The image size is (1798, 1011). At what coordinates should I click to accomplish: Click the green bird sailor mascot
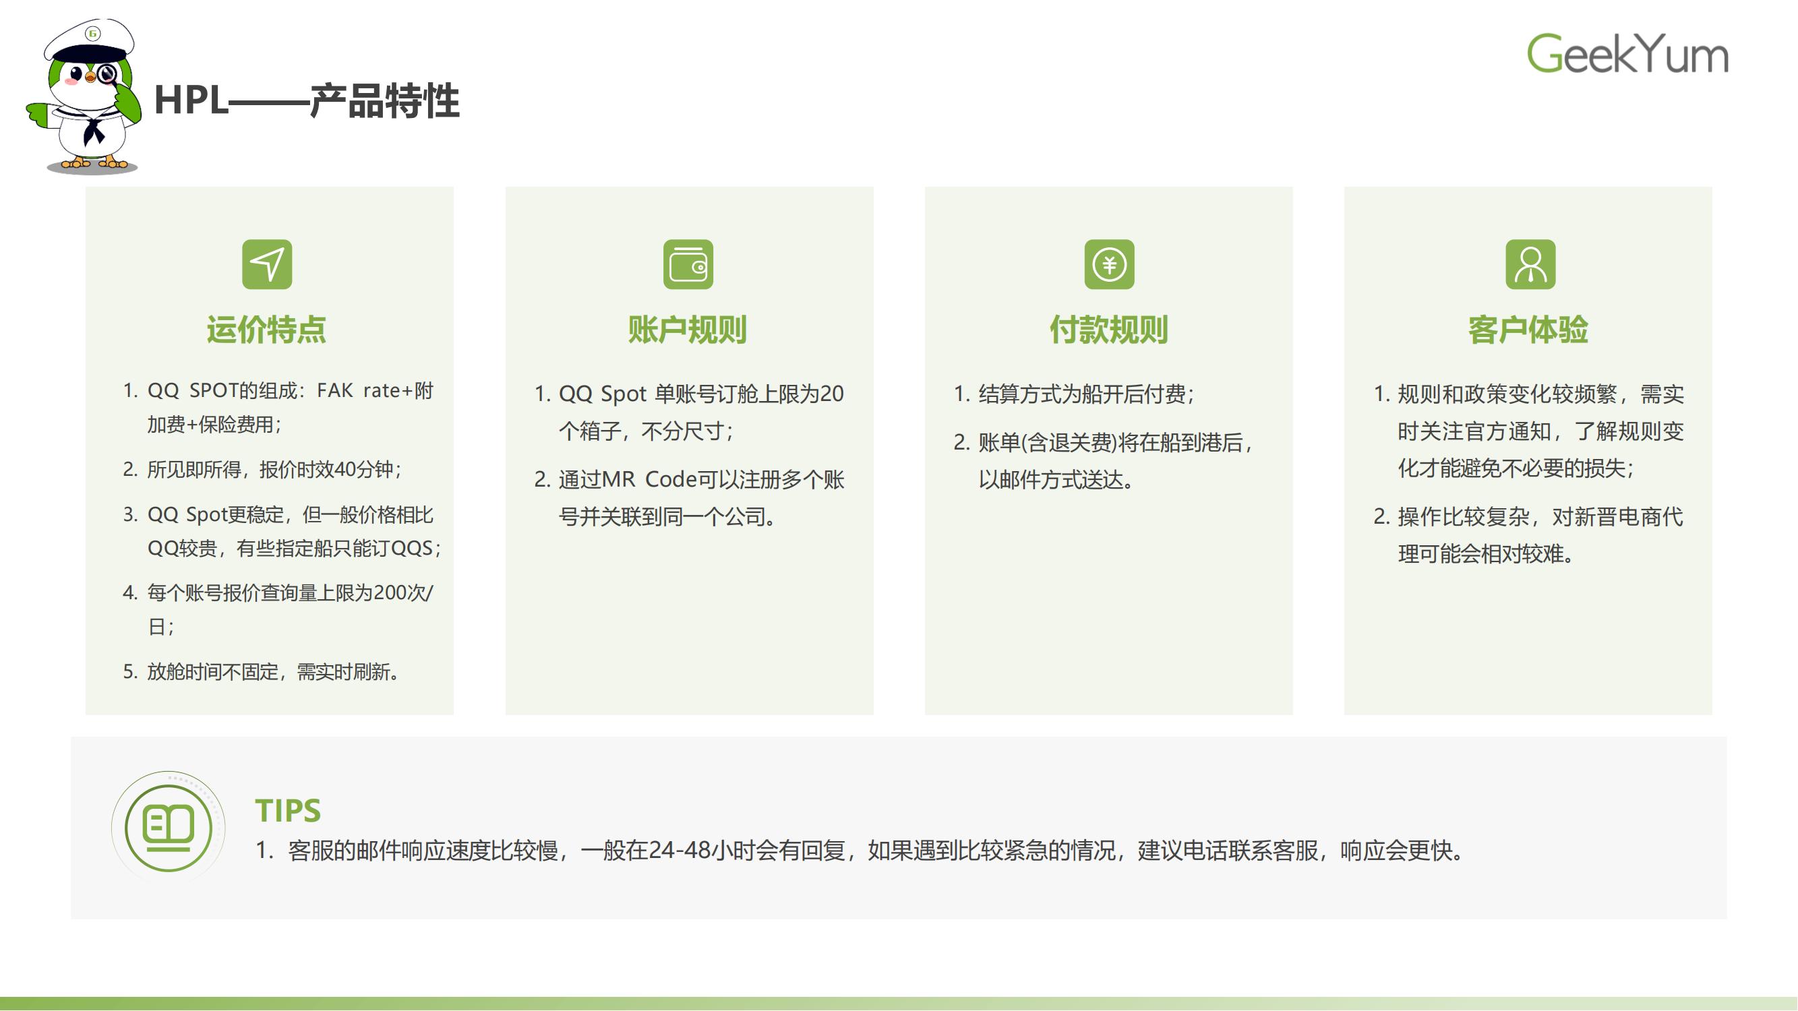pos(87,98)
